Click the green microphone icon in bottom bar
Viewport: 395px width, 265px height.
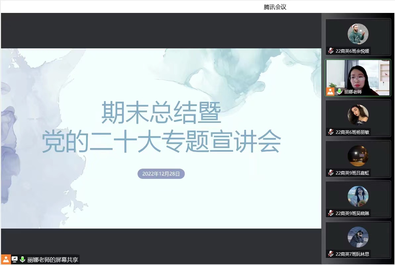click(23, 259)
